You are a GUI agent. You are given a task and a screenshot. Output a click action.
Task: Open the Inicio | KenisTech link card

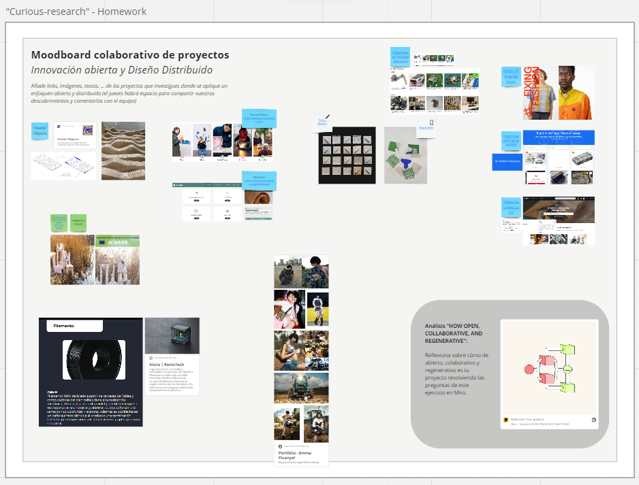pyautogui.click(x=172, y=356)
